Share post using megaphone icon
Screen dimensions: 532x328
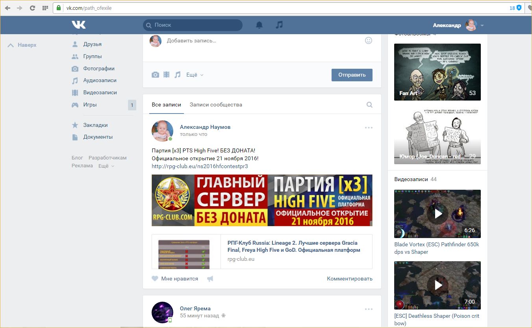tap(210, 279)
